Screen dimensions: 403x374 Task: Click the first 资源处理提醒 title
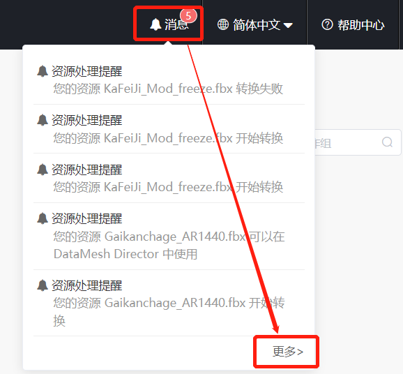[87, 71]
